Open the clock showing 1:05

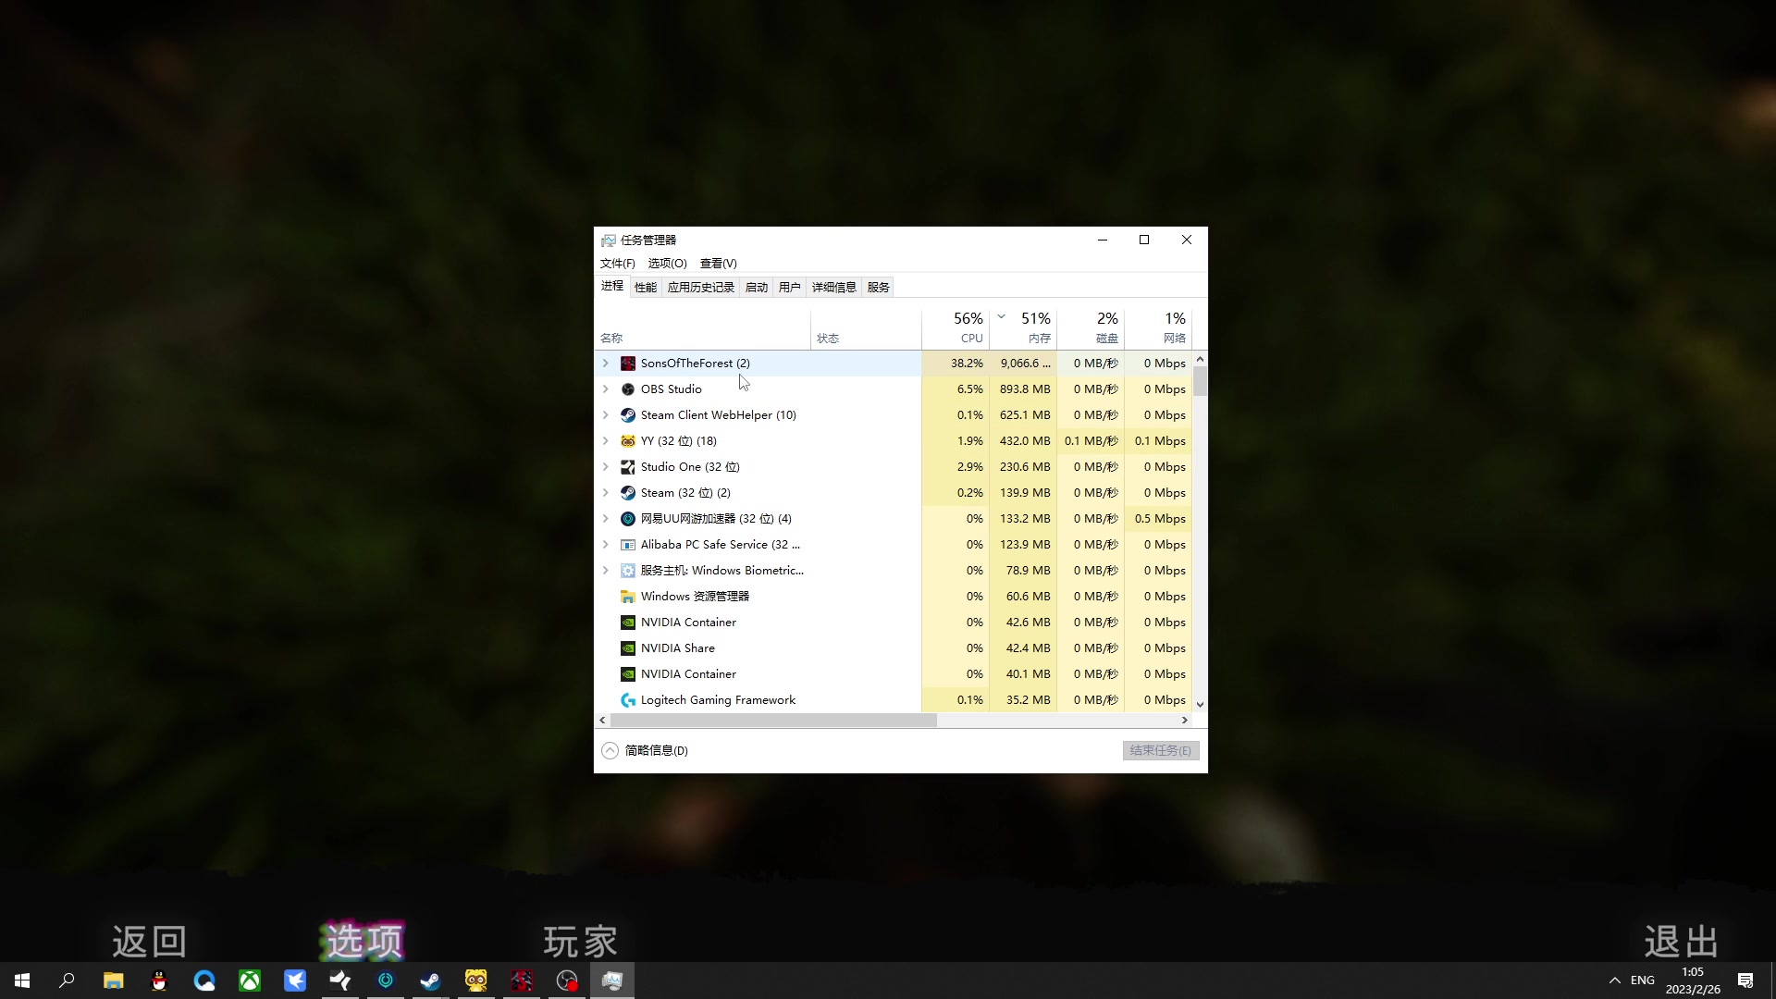[1693, 980]
